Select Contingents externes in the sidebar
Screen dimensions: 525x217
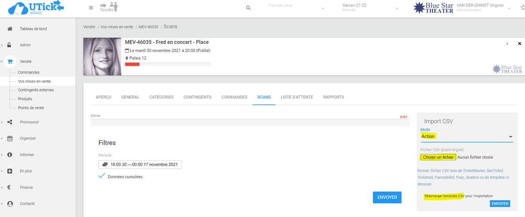click(36, 90)
